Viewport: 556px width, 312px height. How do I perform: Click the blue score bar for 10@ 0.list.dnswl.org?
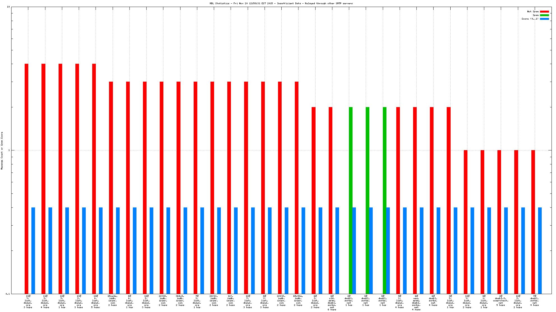[101, 250]
